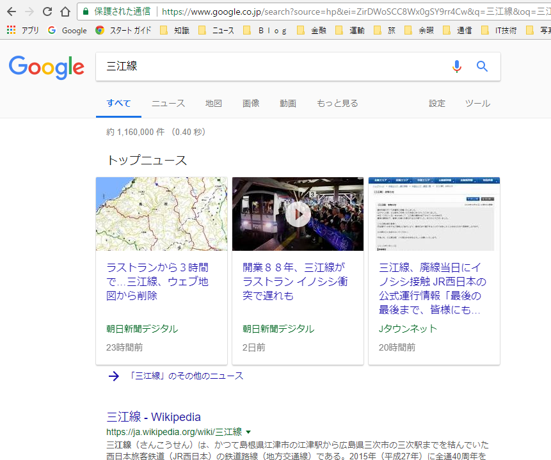Click the browser back arrow
This screenshot has width=551, height=460.
pos(12,12)
